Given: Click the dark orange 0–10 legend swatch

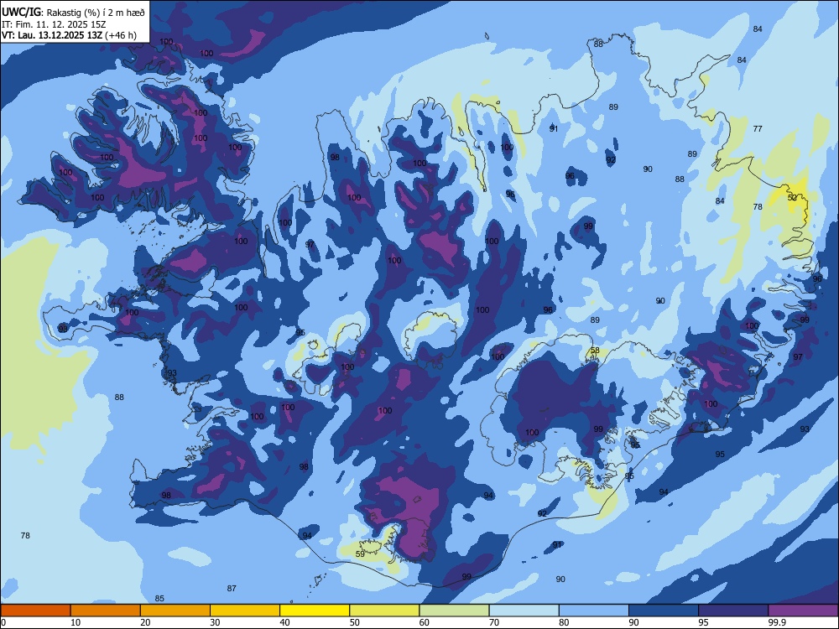Looking at the screenshot, I should point(36,611).
